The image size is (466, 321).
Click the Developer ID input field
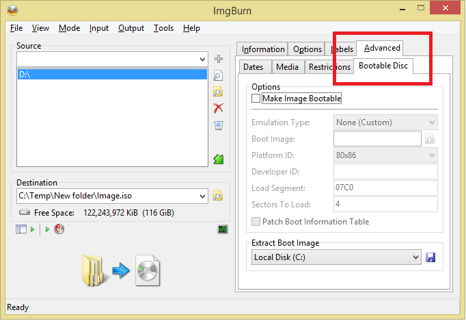coord(385,172)
